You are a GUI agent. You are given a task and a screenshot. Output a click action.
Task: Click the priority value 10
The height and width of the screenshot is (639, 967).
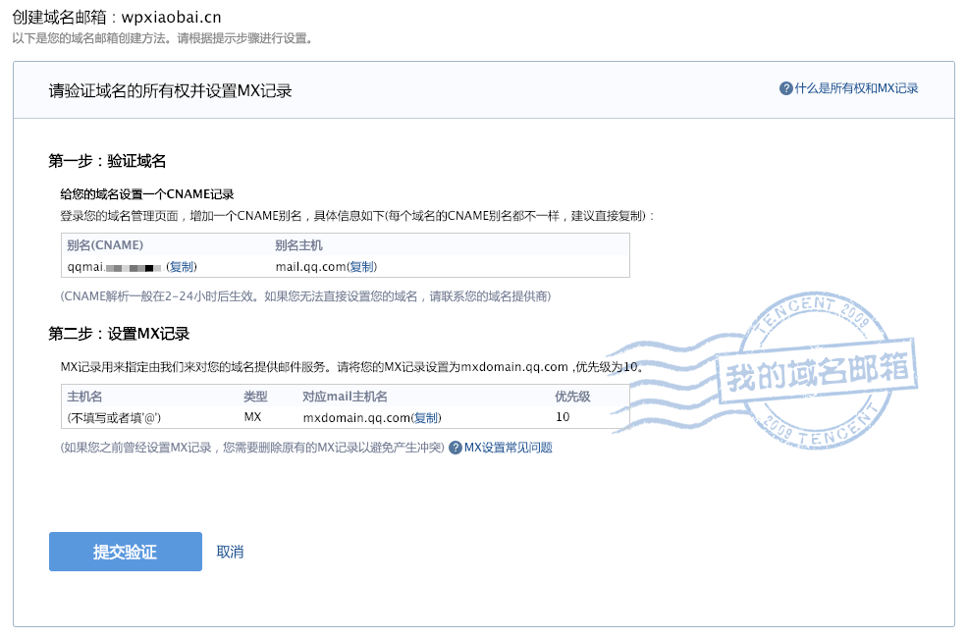[563, 417]
